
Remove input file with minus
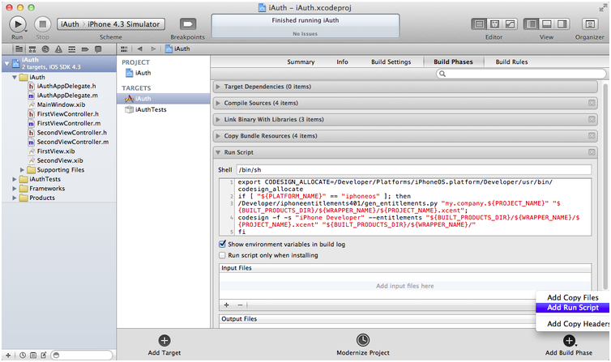click(240, 305)
